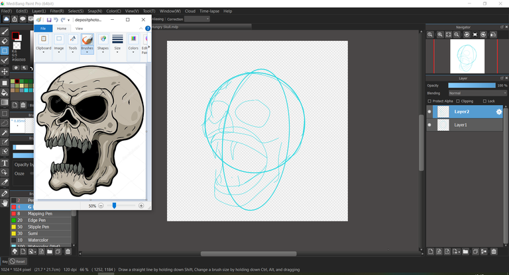The height and width of the screenshot is (275, 509).
Task: Expand Clipboard group in Paint
Action: [44, 44]
